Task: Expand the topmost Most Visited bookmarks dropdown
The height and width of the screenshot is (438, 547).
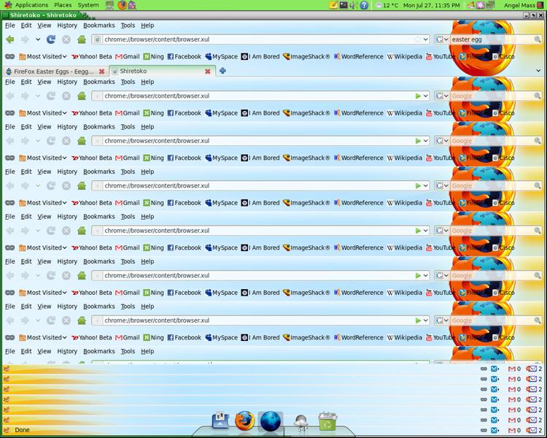Action: pos(44,56)
